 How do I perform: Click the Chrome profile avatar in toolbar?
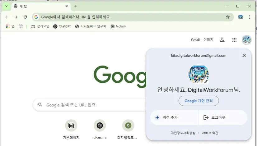(x=241, y=17)
